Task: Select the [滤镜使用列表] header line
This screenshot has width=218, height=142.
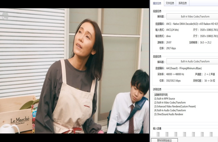Action: tap(161, 95)
